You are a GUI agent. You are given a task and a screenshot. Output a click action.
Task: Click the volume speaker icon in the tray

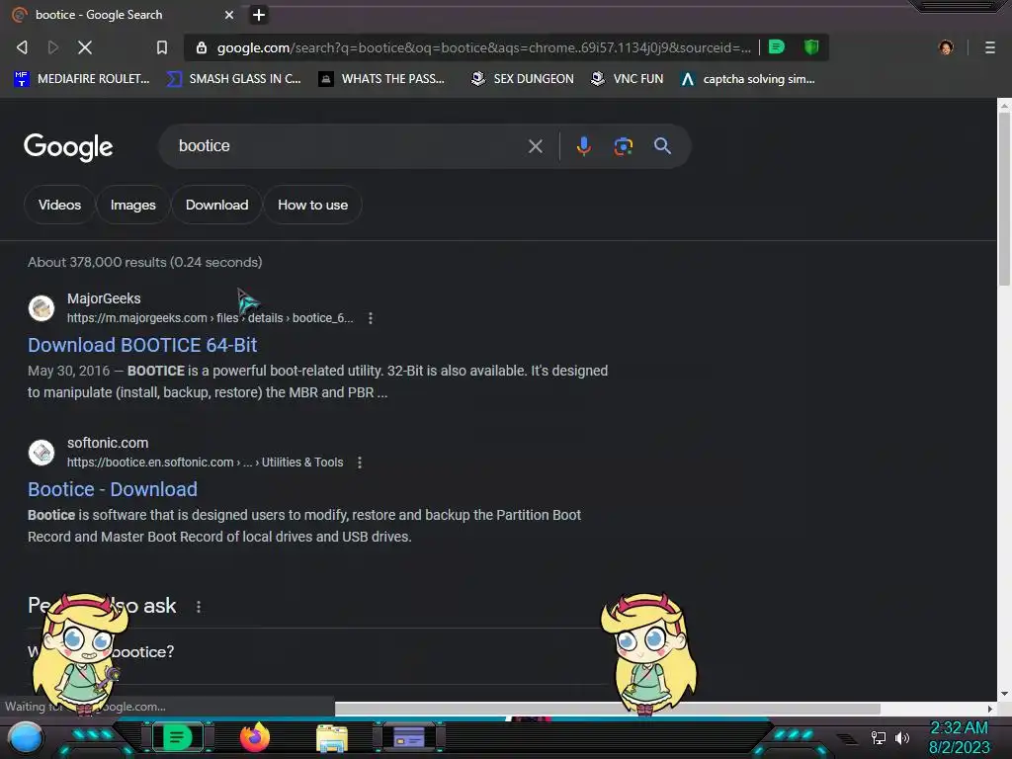[x=901, y=737]
